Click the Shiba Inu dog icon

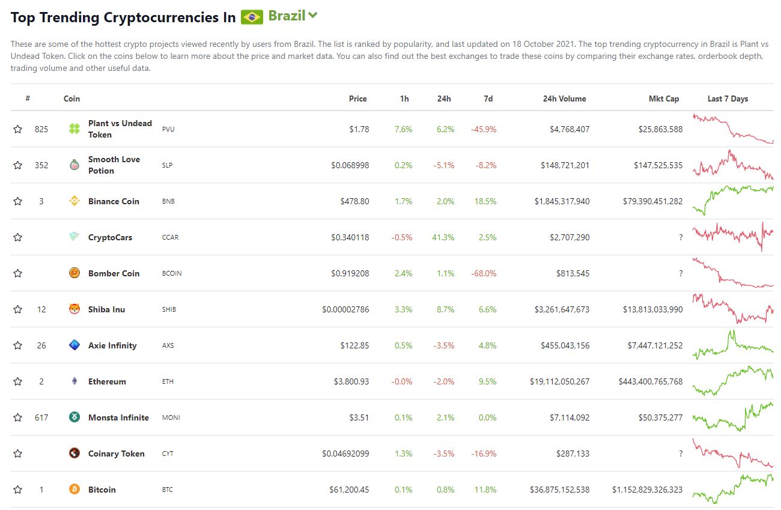(74, 309)
